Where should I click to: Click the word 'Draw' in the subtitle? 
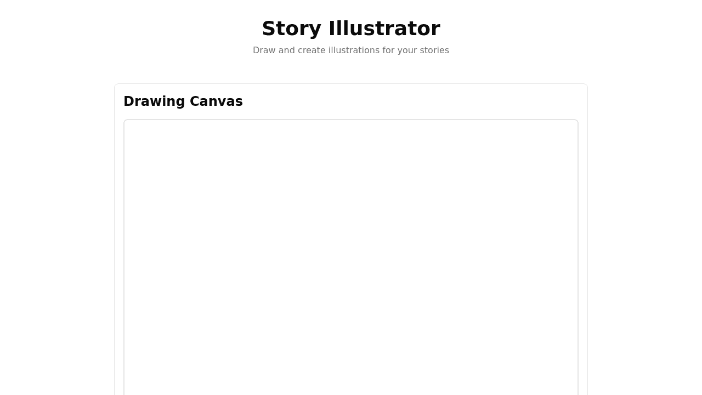click(264, 50)
